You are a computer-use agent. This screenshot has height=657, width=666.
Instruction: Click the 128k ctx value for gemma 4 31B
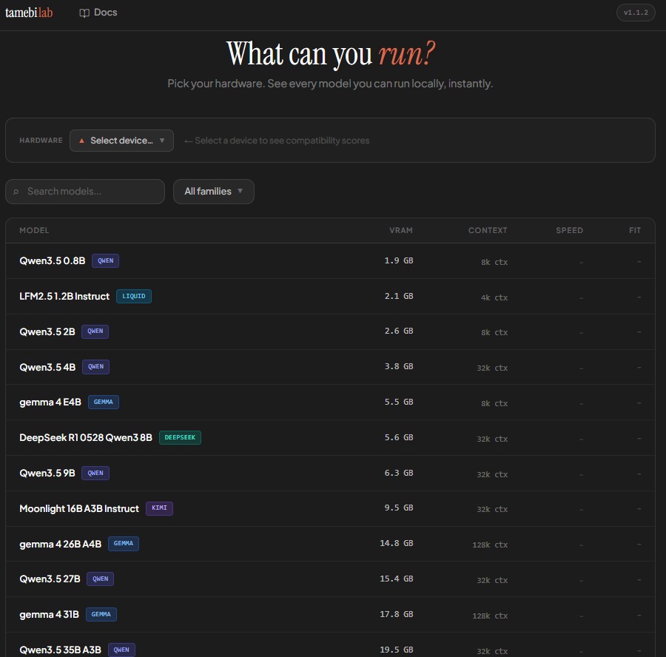pyautogui.click(x=490, y=616)
